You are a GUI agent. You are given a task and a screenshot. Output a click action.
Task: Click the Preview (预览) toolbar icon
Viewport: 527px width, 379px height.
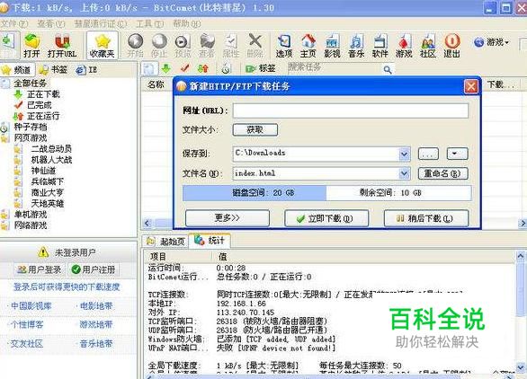coord(183,45)
